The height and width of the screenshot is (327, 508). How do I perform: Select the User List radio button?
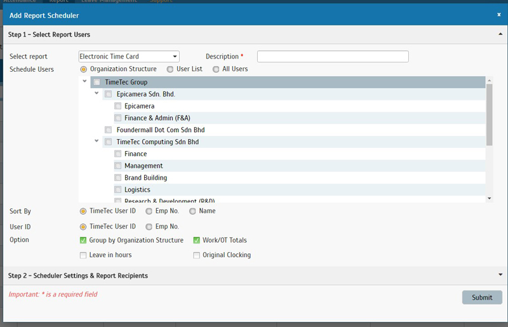point(170,69)
